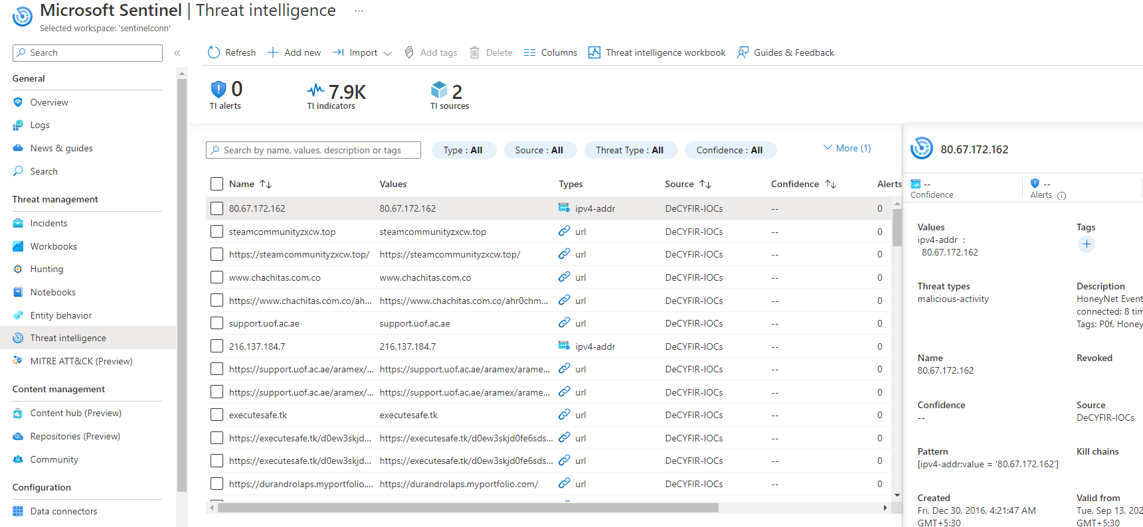Check the box for steamcommunityzxcw.top row
This screenshot has width=1143, height=527.
point(217,232)
